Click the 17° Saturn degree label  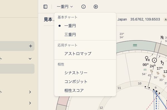click(160, 68)
